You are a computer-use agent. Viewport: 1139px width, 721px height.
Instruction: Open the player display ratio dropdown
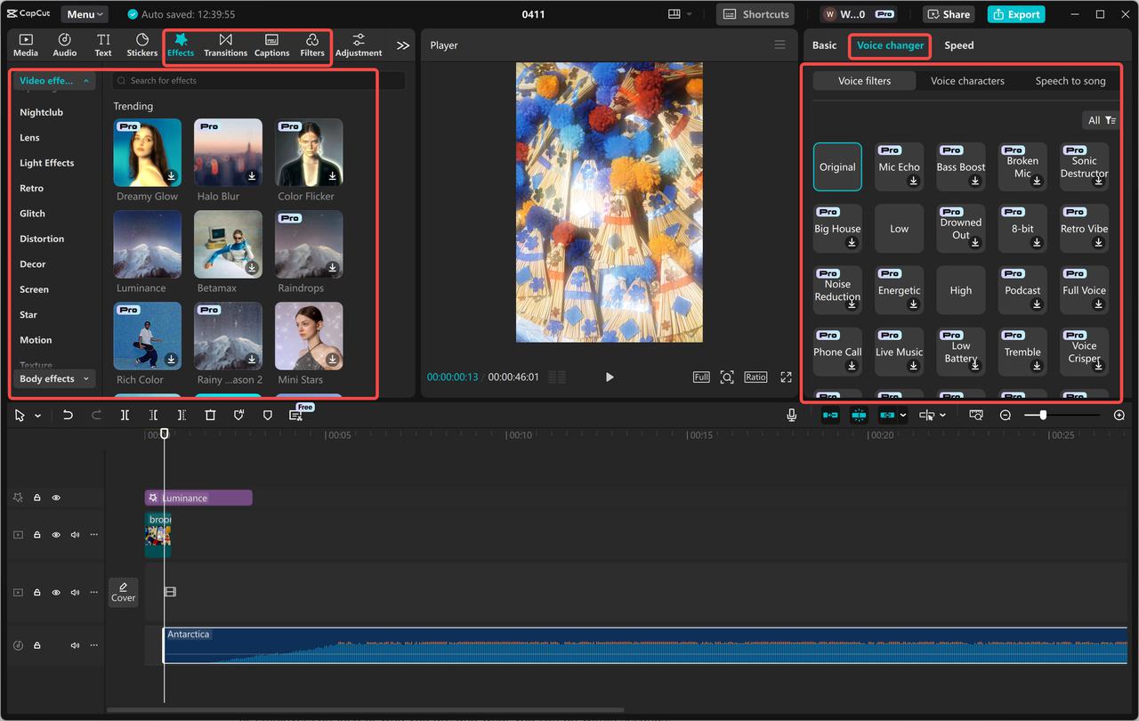click(755, 377)
